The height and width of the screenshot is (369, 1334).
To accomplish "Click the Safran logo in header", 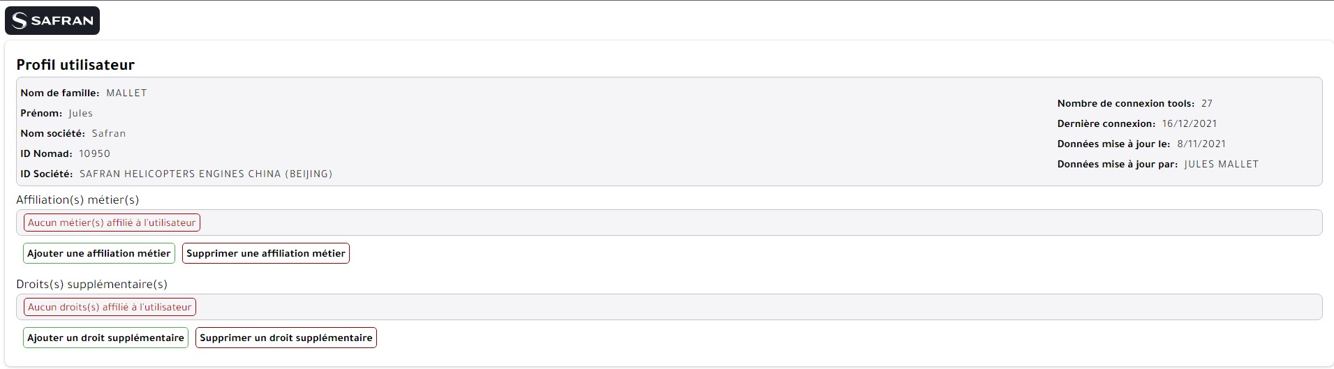I will point(52,21).
